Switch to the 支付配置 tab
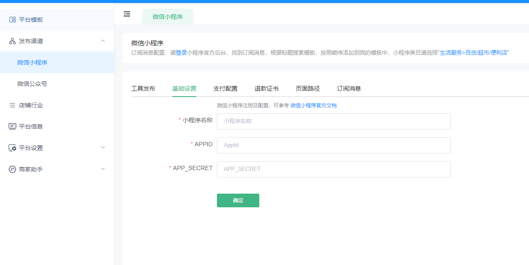The height and width of the screenshot is (265, 529). click(225, 88)
